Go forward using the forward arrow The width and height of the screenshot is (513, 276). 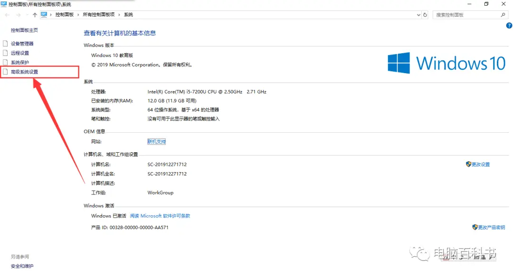(19, 15)
